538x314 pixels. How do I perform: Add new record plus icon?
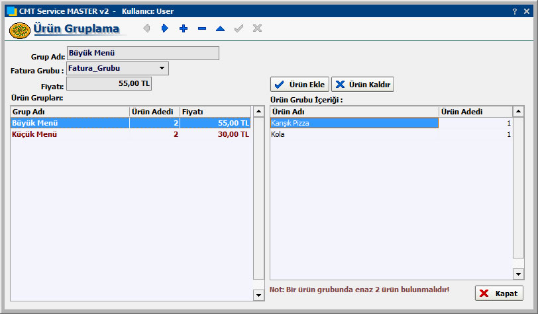[x=184, y=28]
